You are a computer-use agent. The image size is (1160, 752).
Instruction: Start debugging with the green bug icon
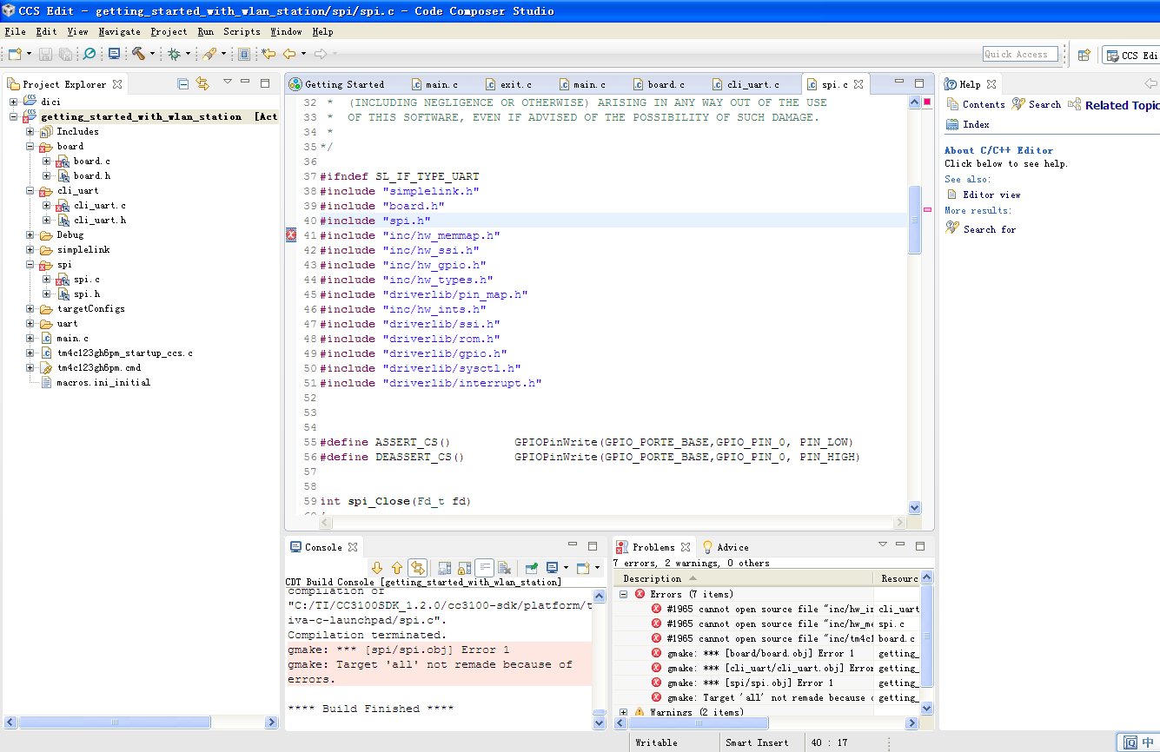point(174,54)
